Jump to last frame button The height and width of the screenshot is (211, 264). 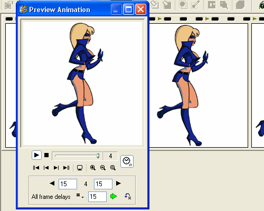pyautogui.click(x=67, y=168)
